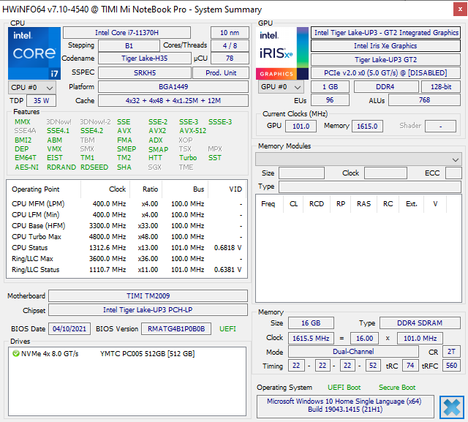This screenshot has width=468, height=422.
Task: Click the BIOS Version RMATG4B1P0B0B field
Action: tap(176, 329)
